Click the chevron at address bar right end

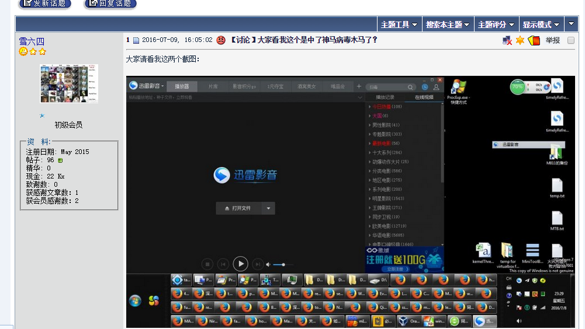pos(359,97)
